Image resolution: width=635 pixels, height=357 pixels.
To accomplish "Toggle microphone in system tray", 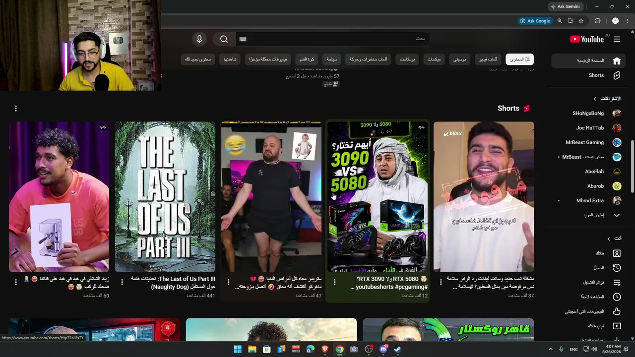I will tap(561, 349).
